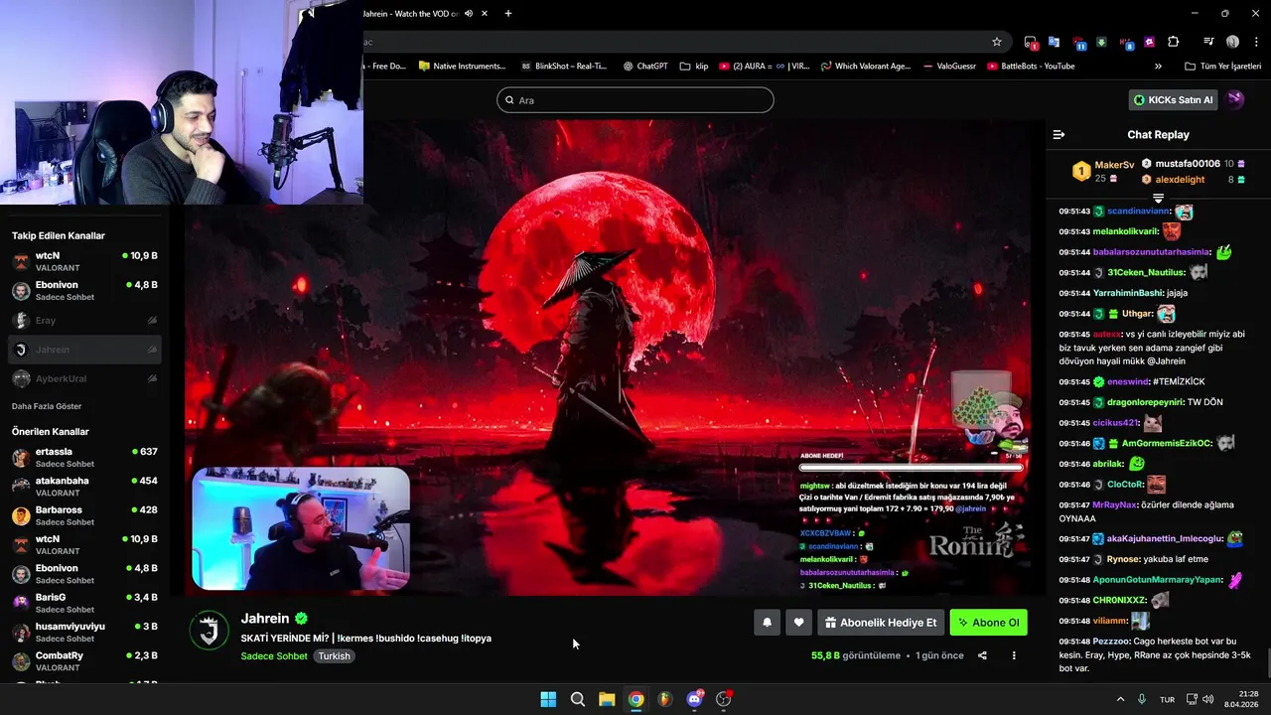1271x715 pixels.
Task: Open offline Eray channel in followed list
Action: click(84, 320)
